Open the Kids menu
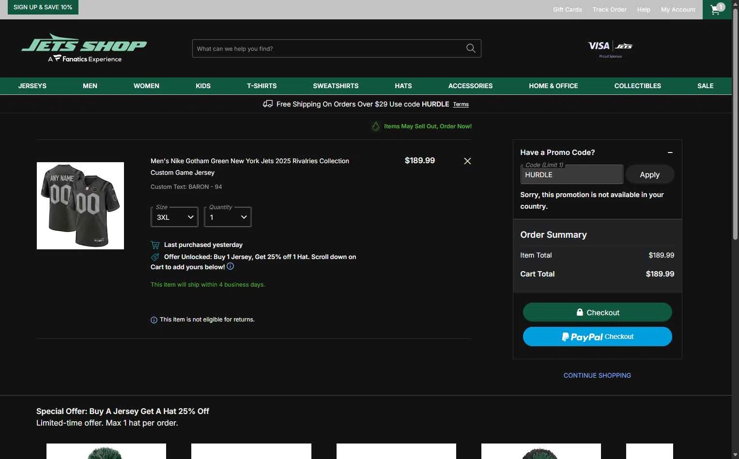The height and width of the screenshot is (459, 739). point(203,86)
